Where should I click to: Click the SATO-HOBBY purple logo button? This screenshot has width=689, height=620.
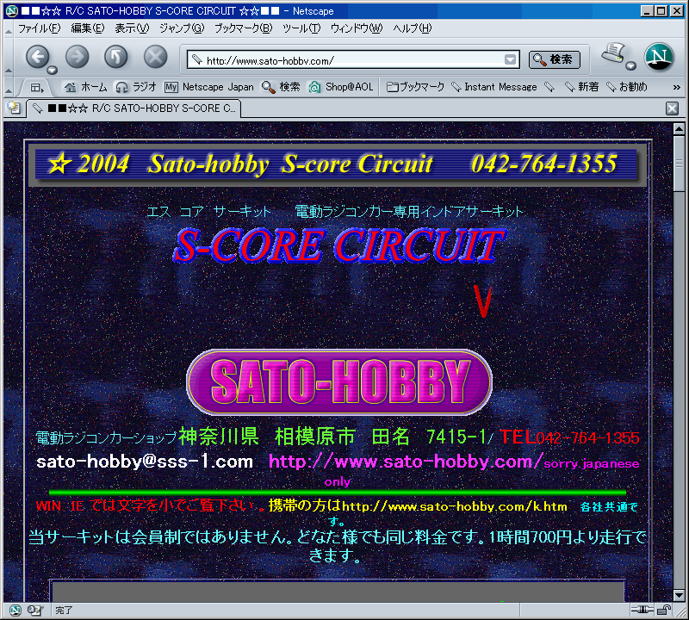pyautogui.click(x=339, y=382)
